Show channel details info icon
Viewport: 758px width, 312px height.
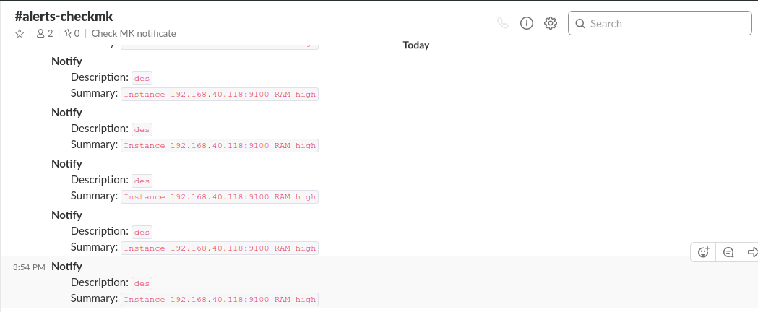(x=527, y=23)
